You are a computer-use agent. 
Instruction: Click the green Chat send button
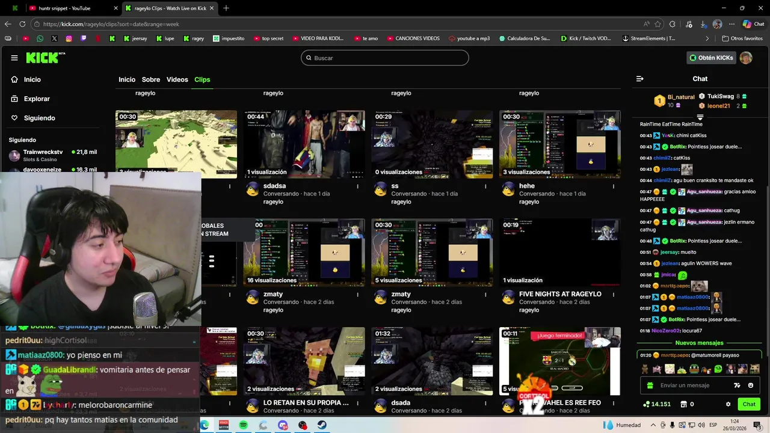click(749, 404)
